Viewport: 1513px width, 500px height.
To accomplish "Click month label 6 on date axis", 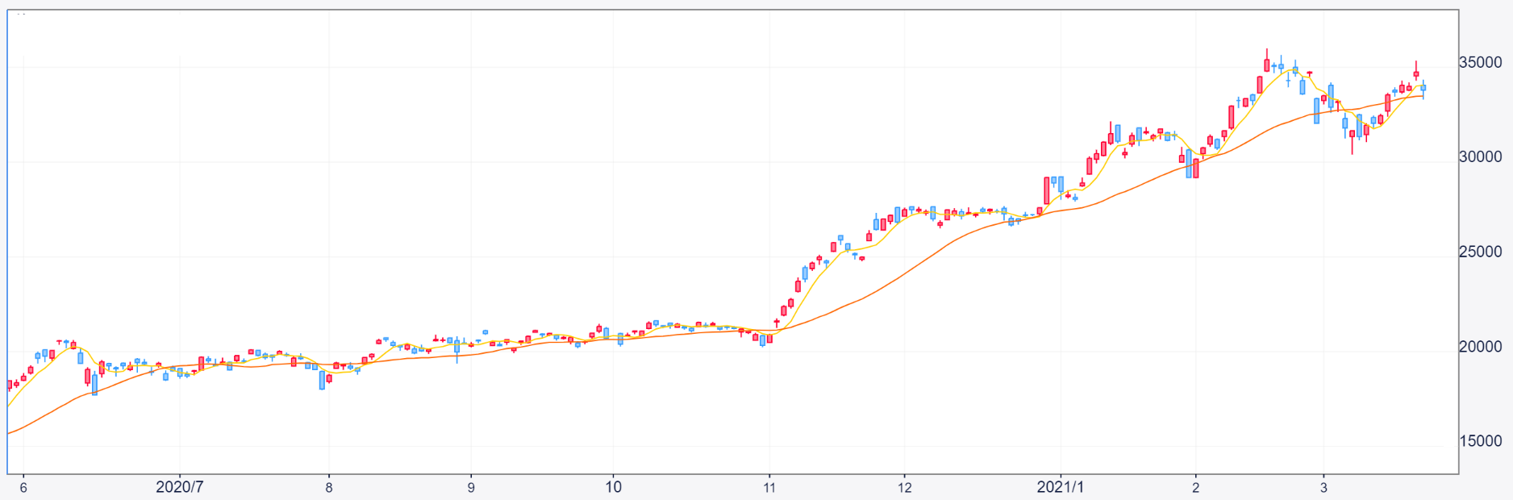I will pos(23,487).
